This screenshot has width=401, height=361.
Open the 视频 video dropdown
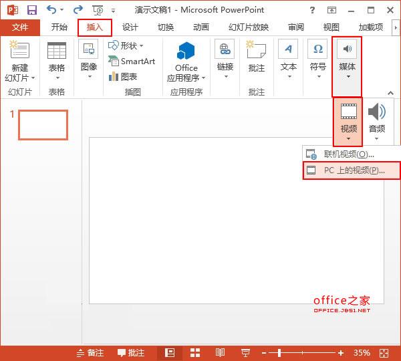click(x=348, y=122)
